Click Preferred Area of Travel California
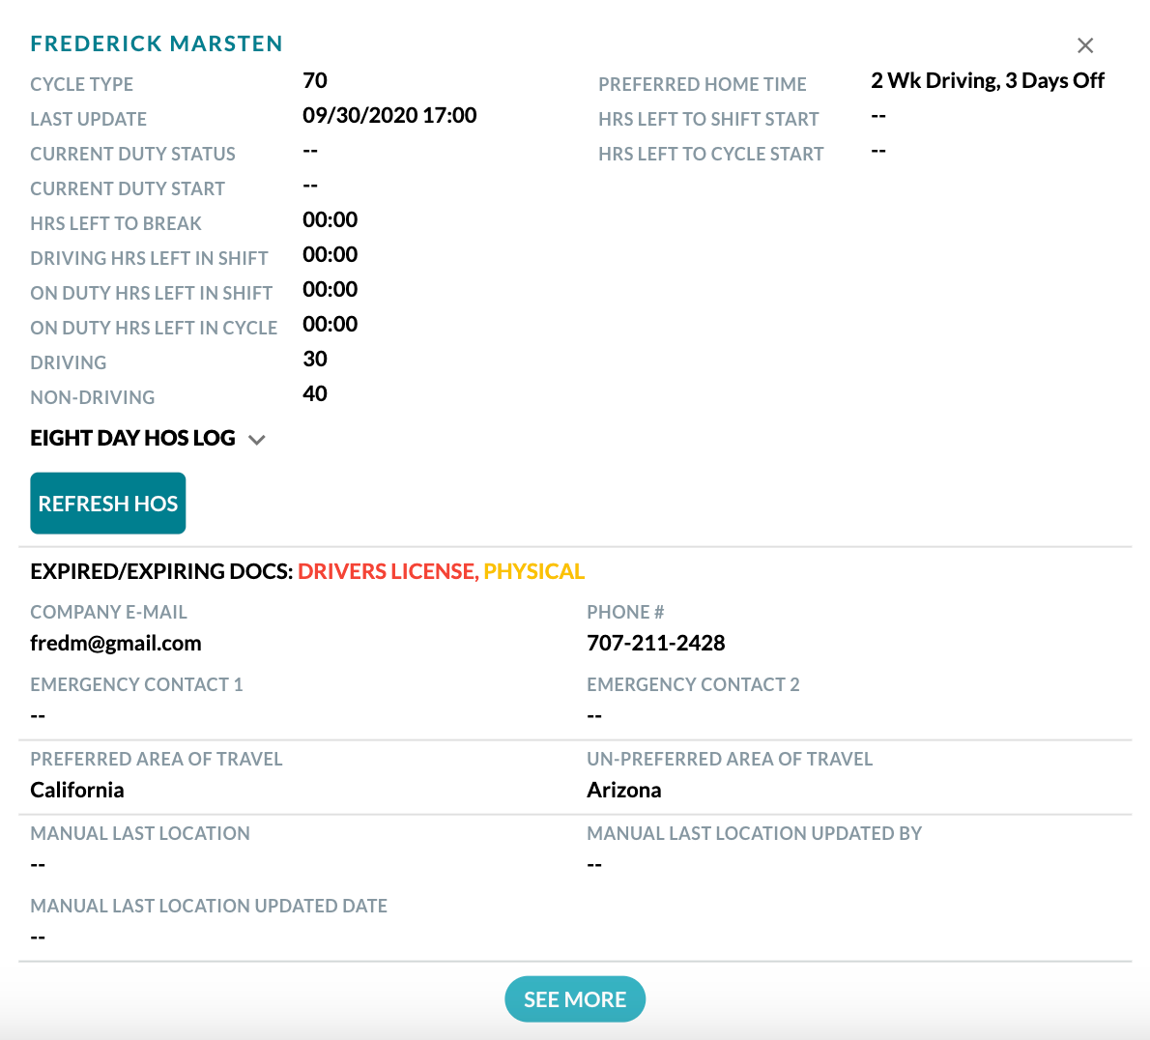 click(77, 789)
